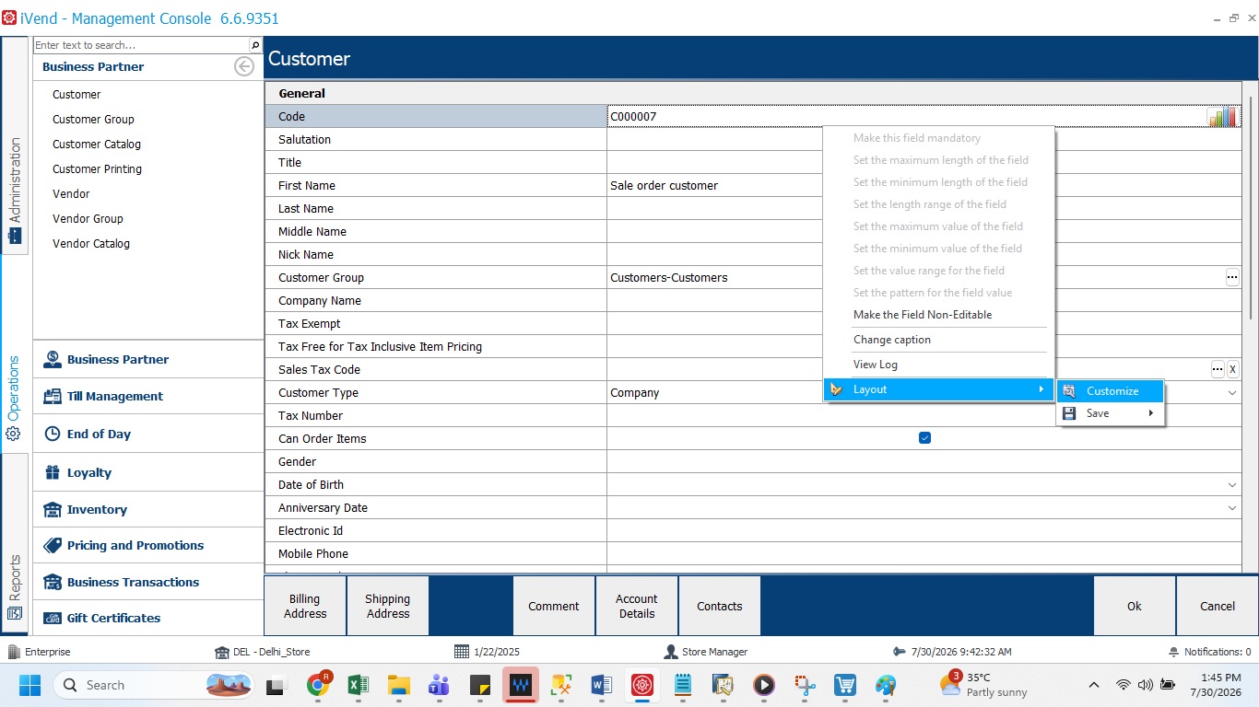
Task: Open Notifications in the status bar
Action: coord(1209,652)
